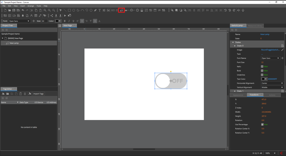Open the Arrange menu

tap(31, 6)
